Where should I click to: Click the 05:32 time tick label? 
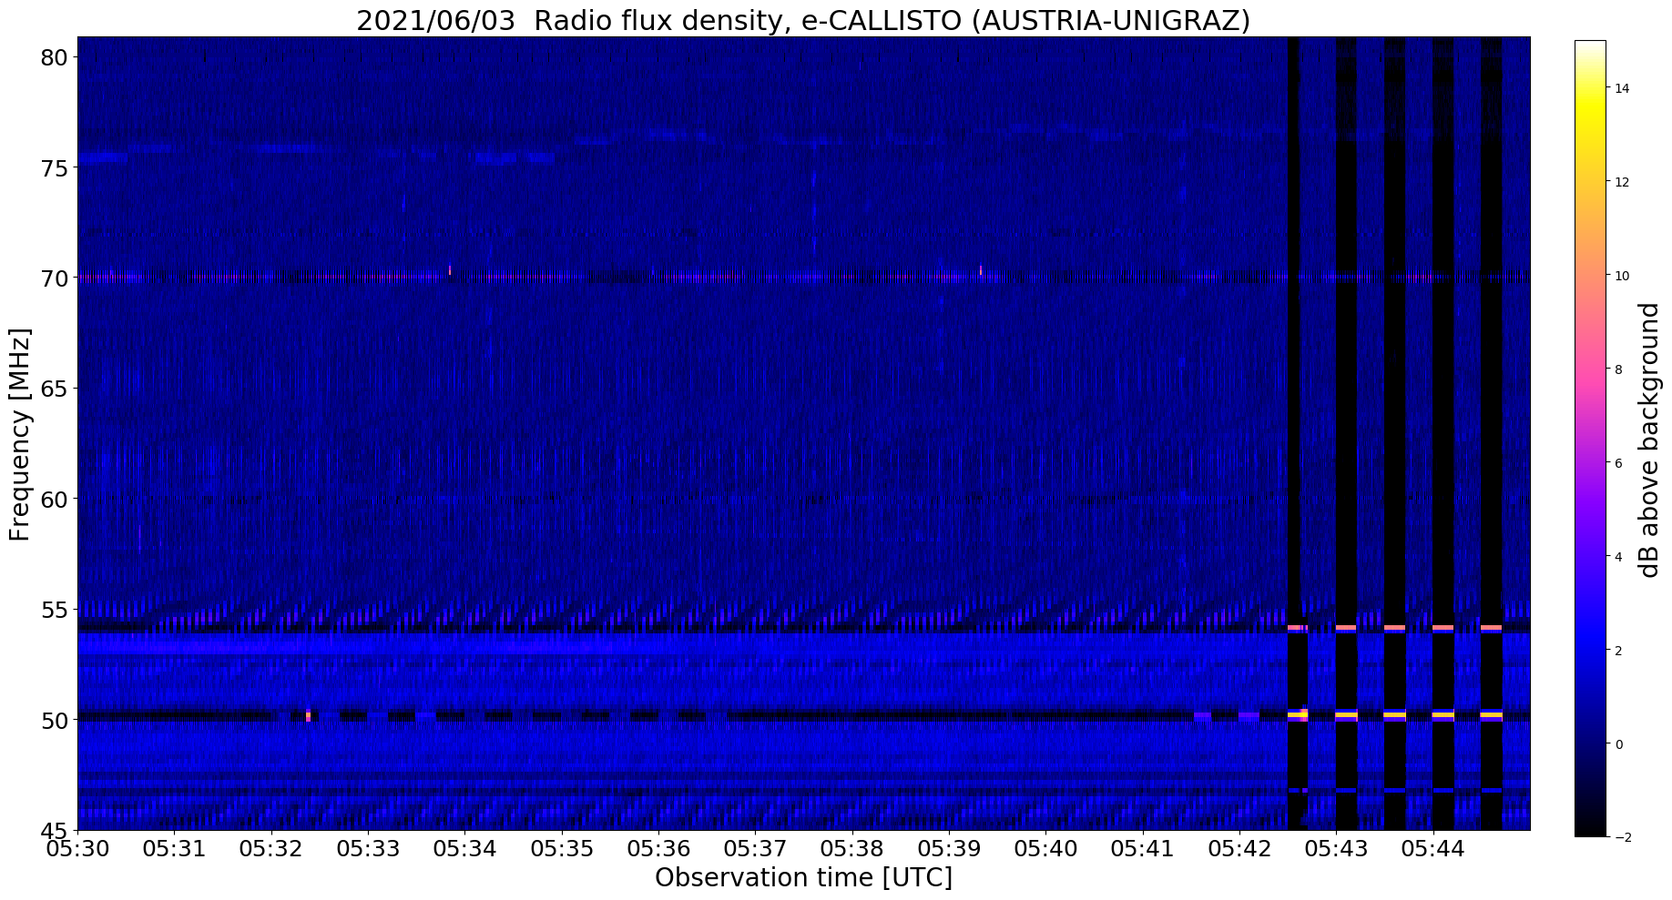point(271,849)
